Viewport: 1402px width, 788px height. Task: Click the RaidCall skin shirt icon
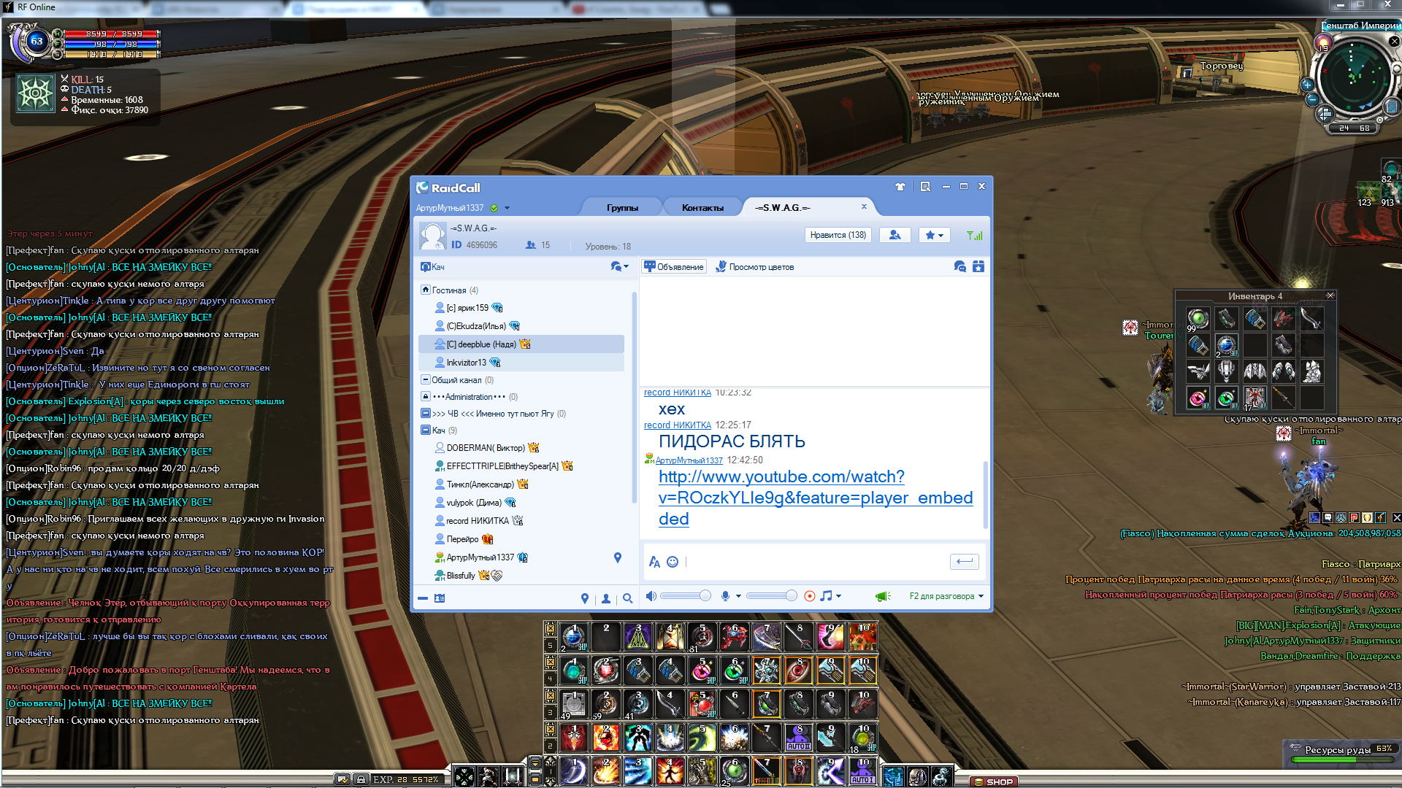point(900,187)
